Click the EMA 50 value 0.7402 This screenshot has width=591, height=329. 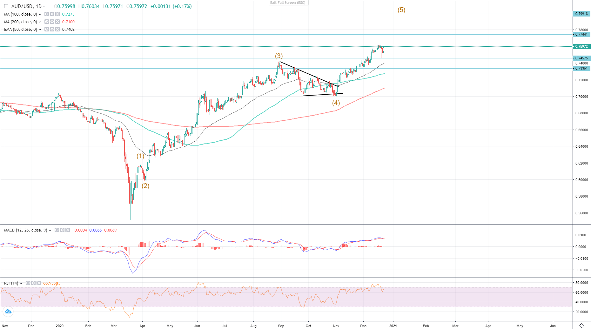[68, 30]
